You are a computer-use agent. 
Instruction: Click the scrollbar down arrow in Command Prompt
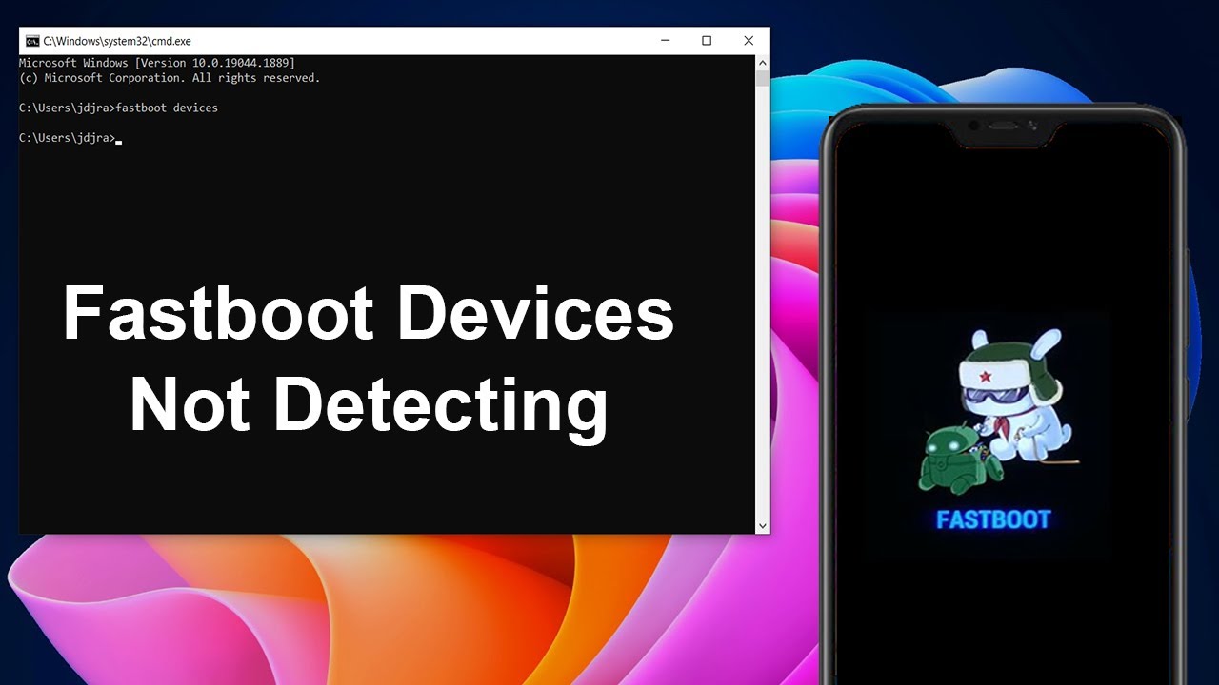762,526
